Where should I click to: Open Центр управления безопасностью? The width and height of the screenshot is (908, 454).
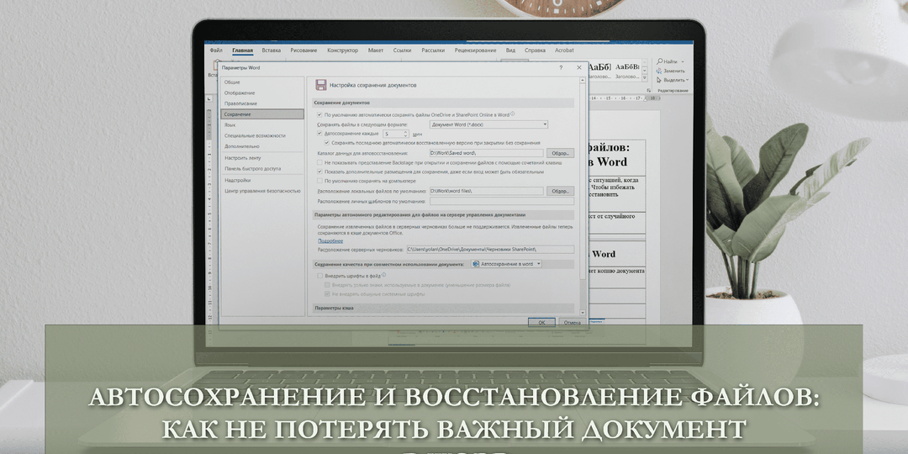click(262, 191)
